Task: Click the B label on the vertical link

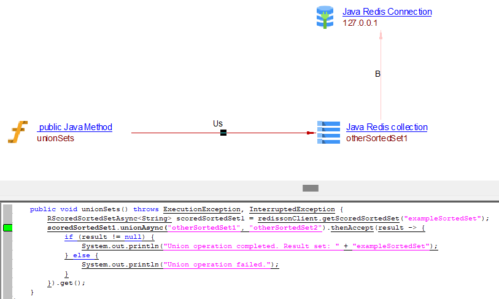Action: pyautogui.click(x=377, y=74)
